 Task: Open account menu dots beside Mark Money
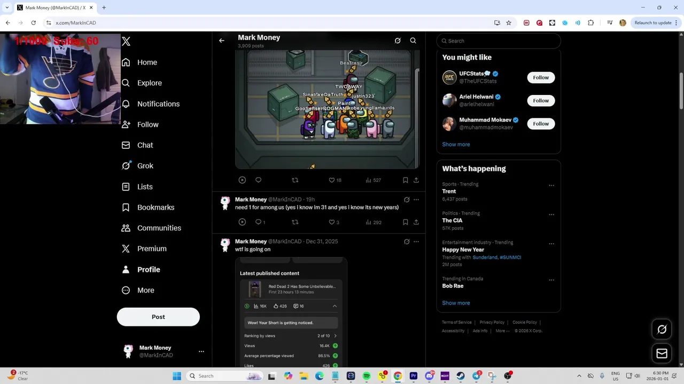click(x=201, y=351)
